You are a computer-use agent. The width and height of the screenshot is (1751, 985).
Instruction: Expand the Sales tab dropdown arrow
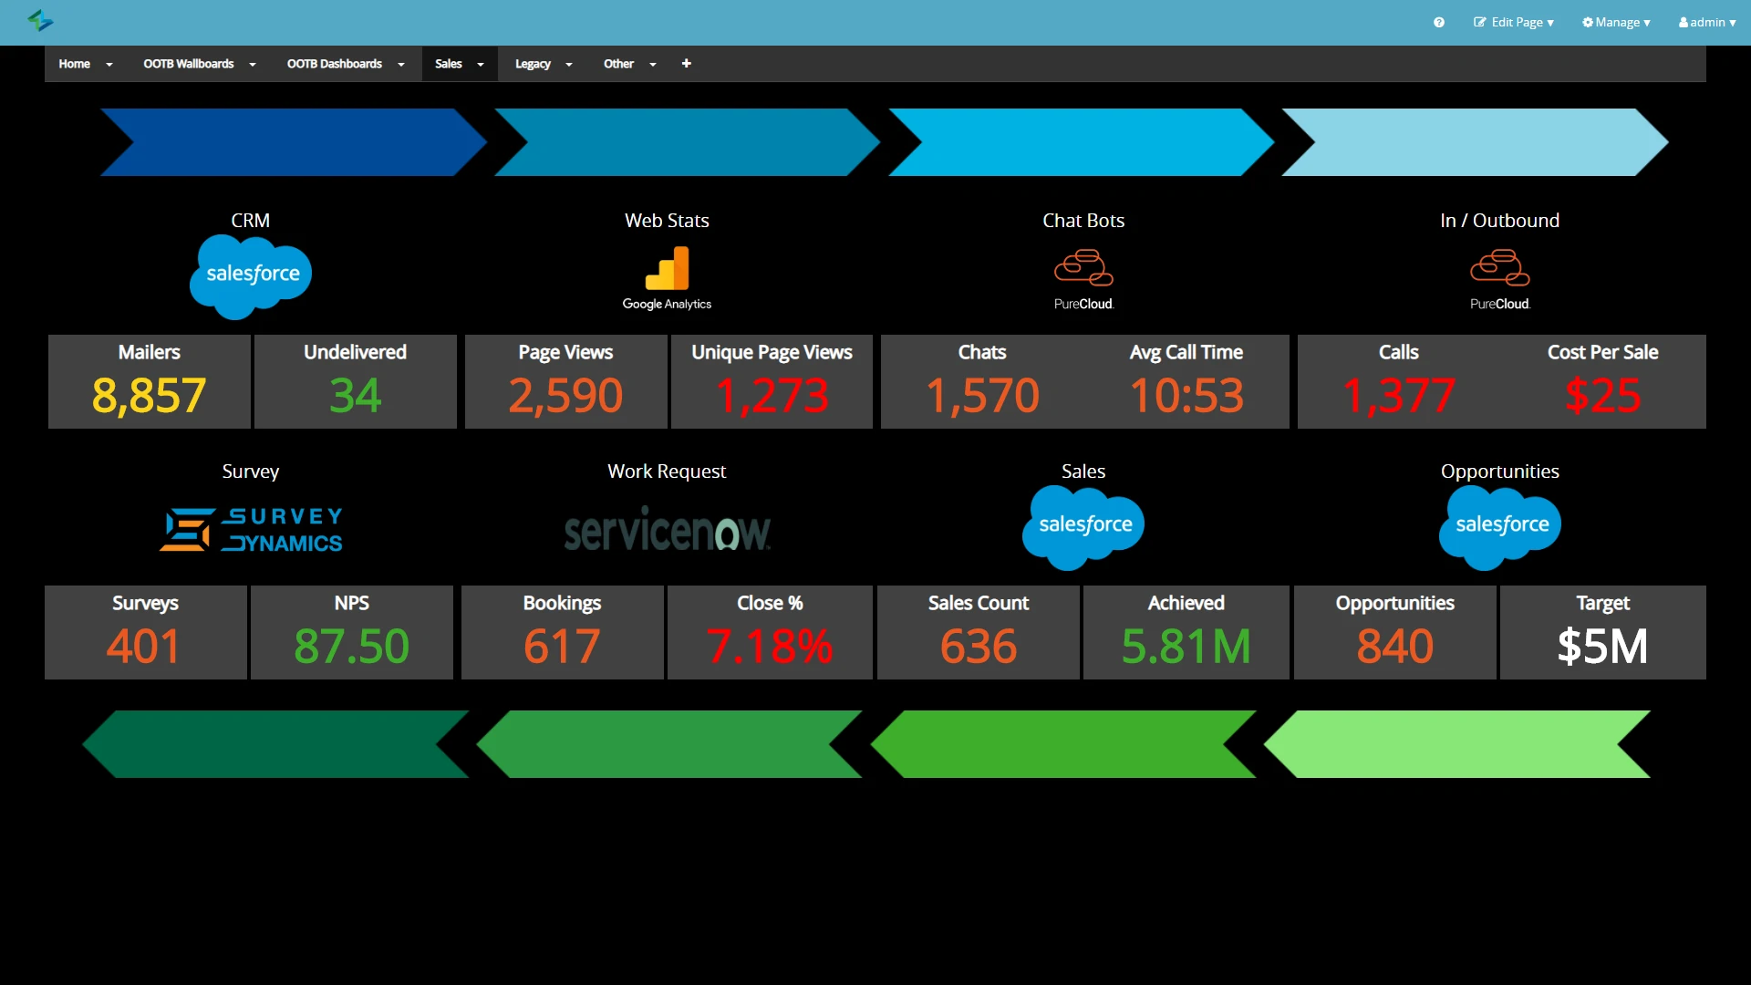click(481, 65)
